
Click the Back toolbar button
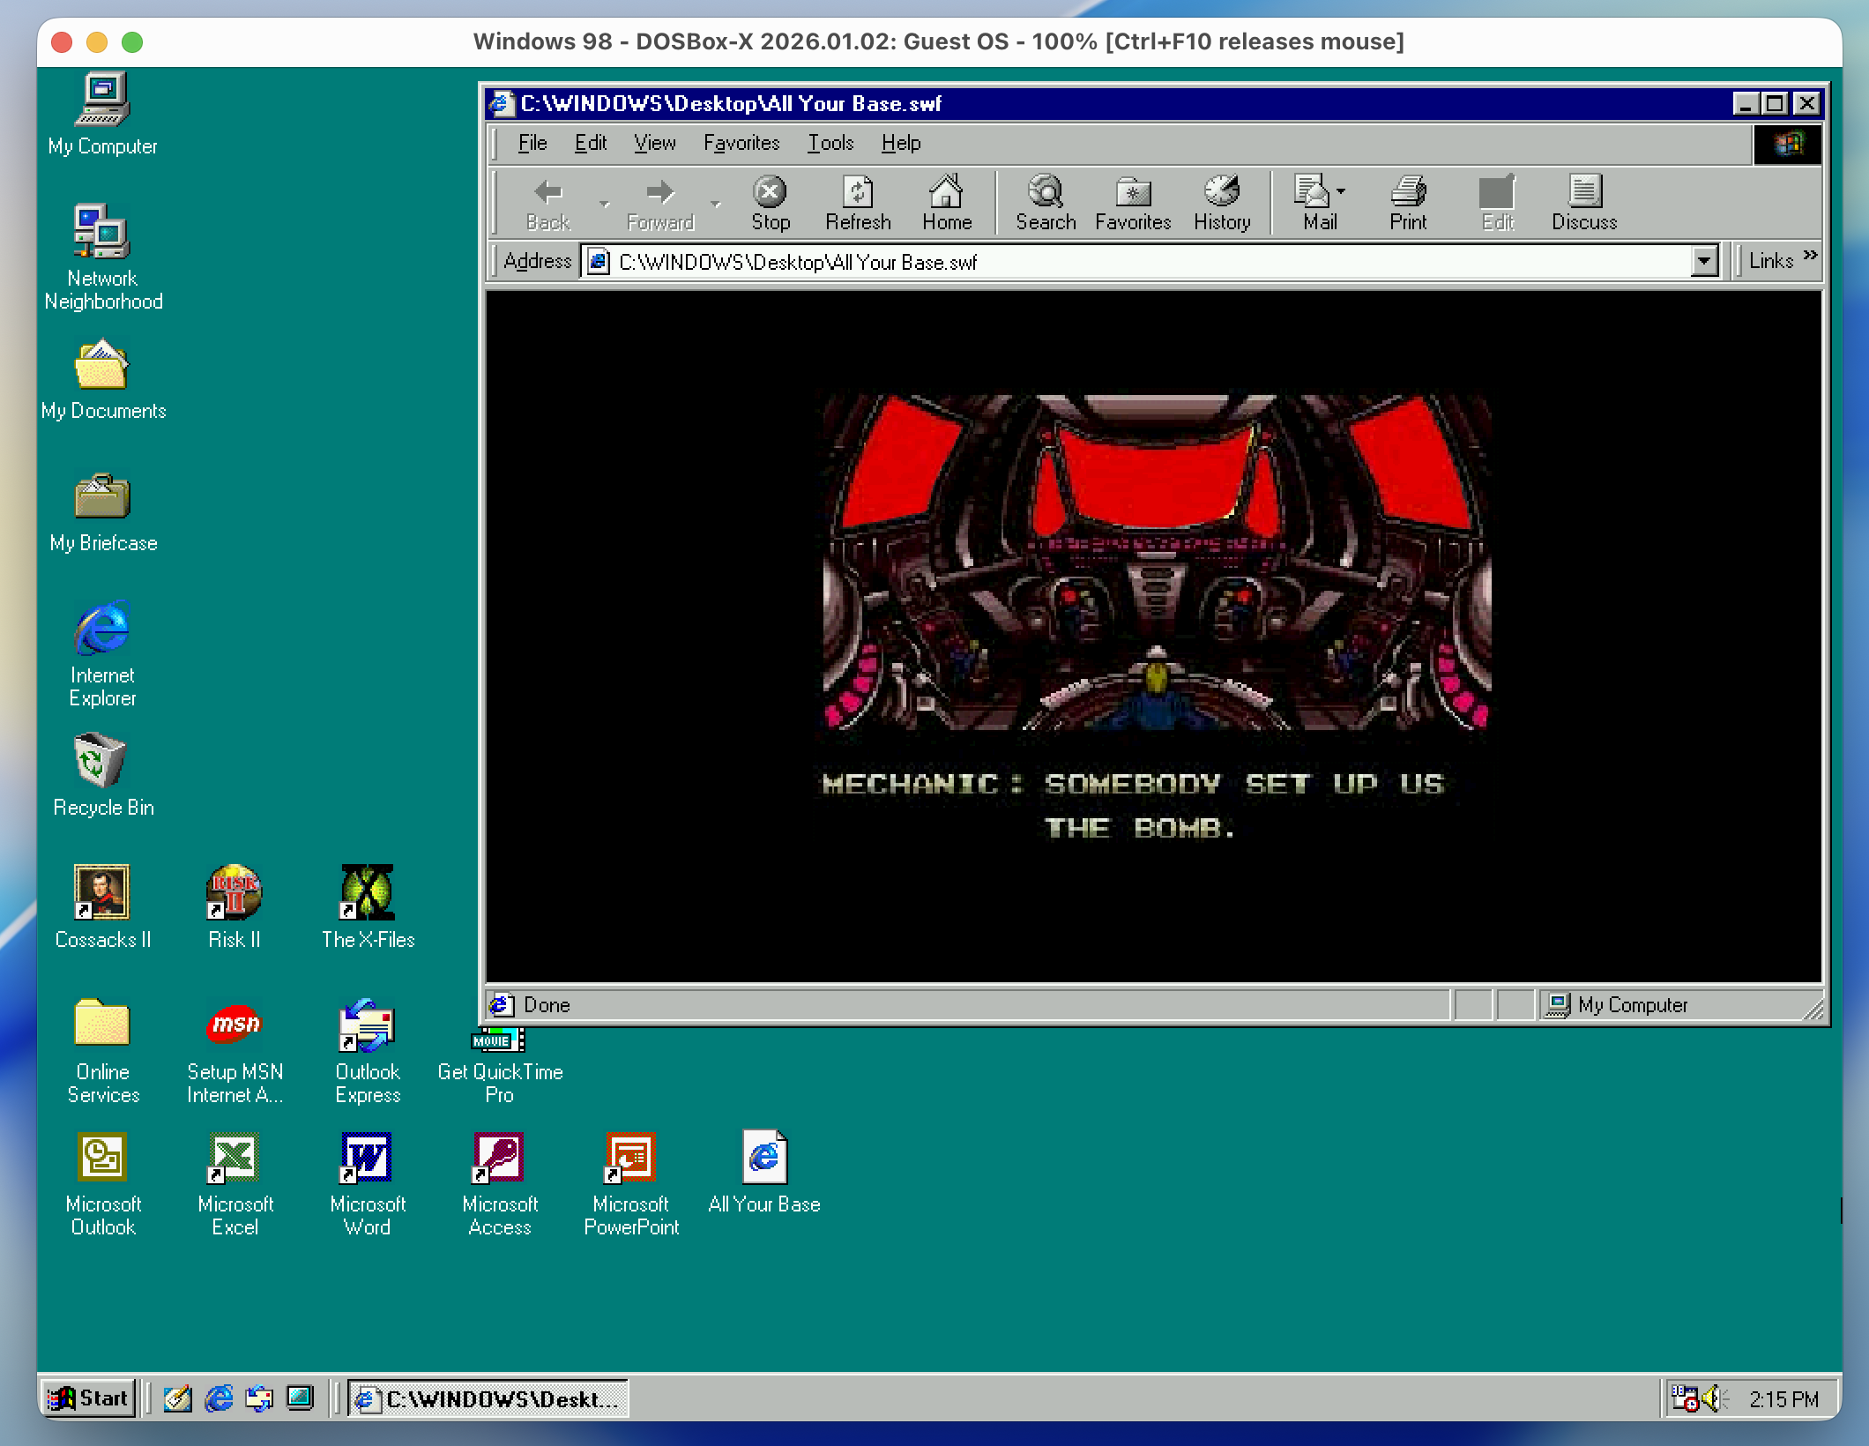point(548,204)
